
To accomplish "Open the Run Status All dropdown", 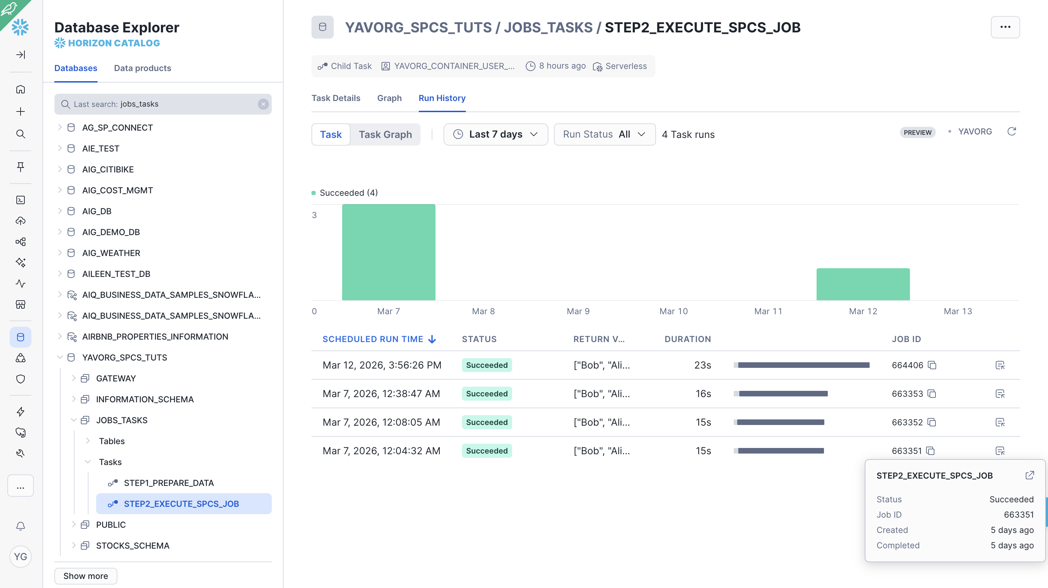I will click(x=604, y=134).
